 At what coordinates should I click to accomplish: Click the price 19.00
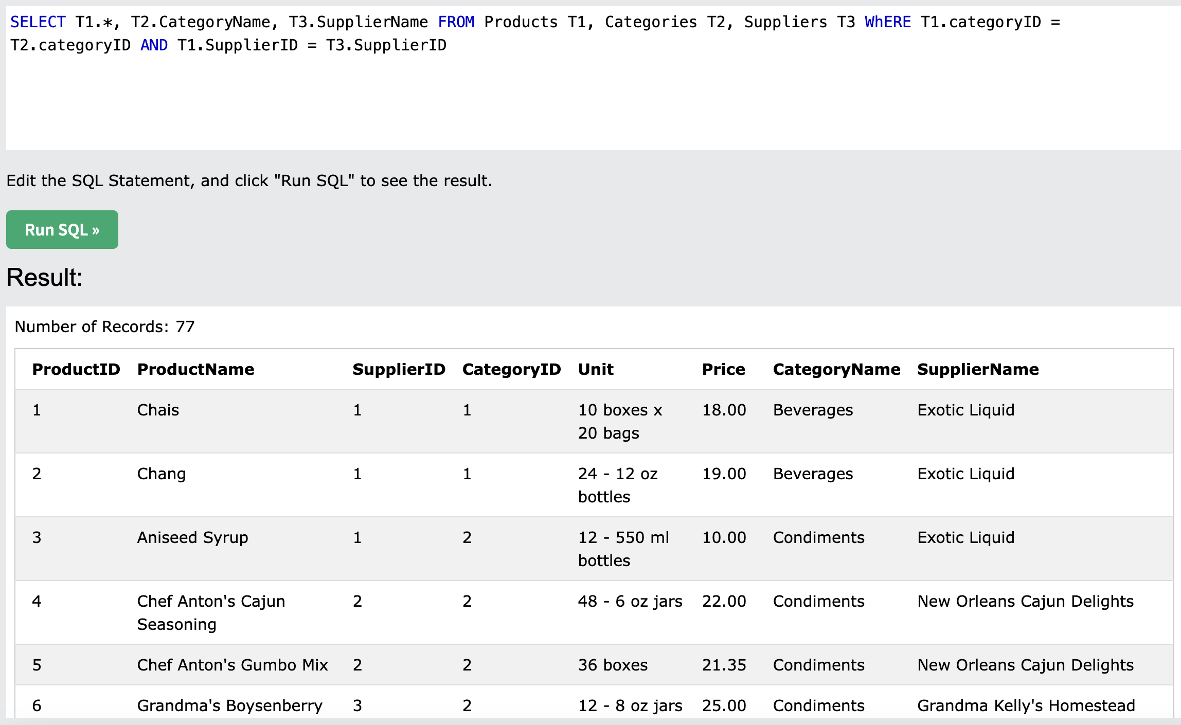(724, 474)
